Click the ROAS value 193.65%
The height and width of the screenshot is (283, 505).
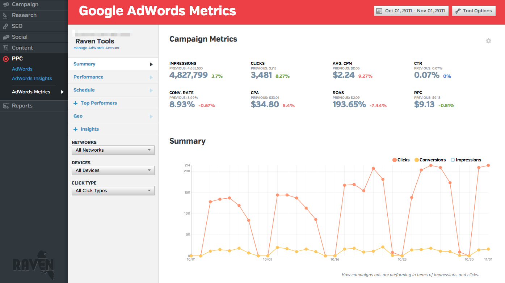(349, 104)
